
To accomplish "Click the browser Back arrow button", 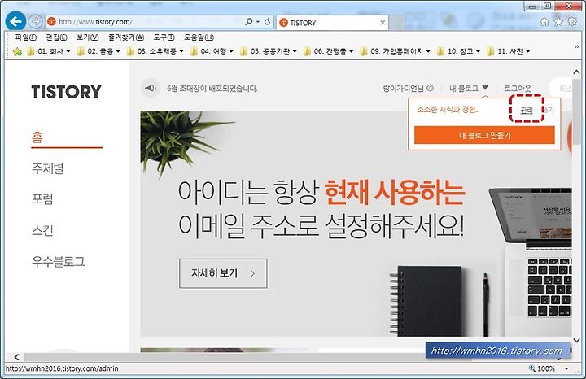I will point(15,21).
